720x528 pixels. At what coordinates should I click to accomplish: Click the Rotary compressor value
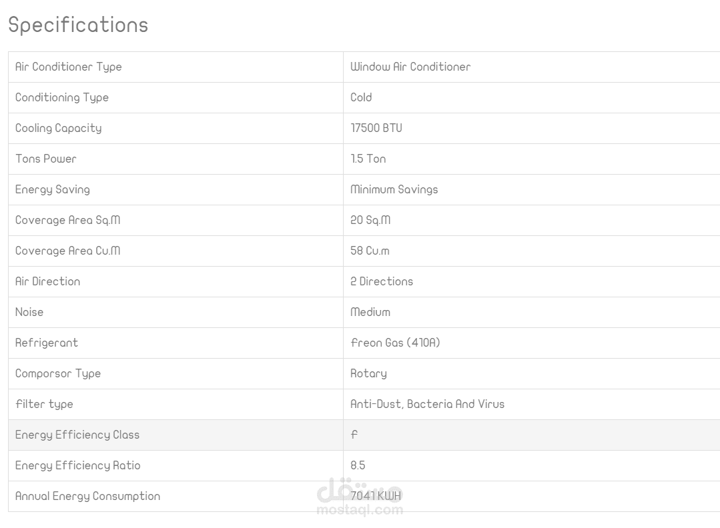point(368,373)
